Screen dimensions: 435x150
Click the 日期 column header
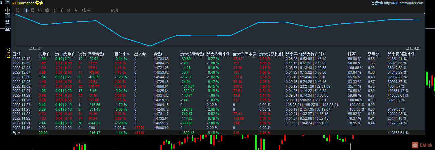tap(16, 54)
